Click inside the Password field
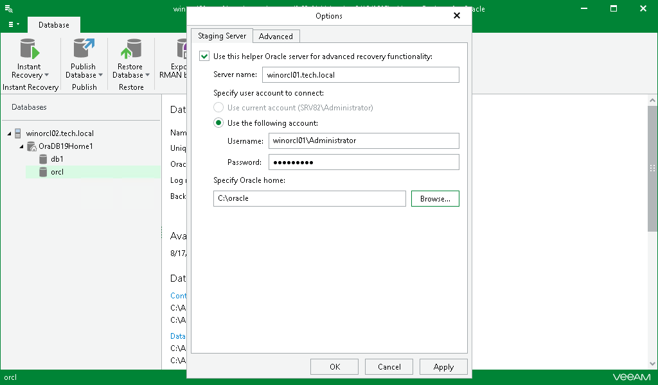The height and width of the screenshot is (385, 658). tap(364, 162)
